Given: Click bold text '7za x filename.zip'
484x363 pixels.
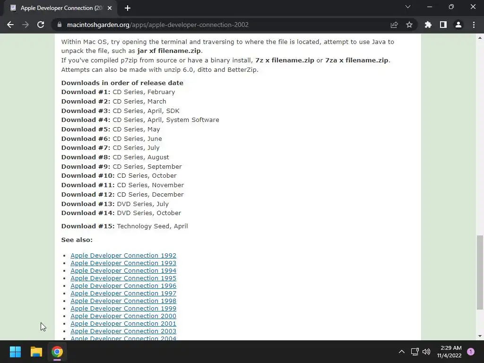Looking at the screenshot, I should tap(356, 60).
